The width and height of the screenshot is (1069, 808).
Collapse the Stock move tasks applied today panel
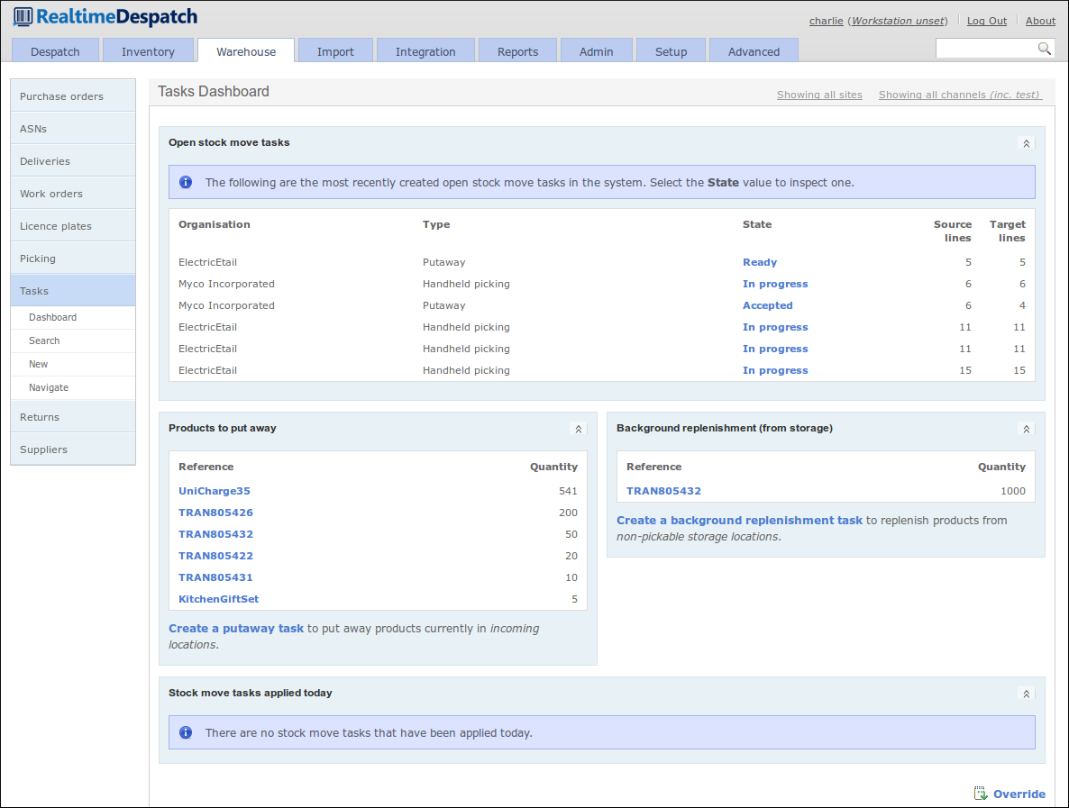[x=1026, y=694]
